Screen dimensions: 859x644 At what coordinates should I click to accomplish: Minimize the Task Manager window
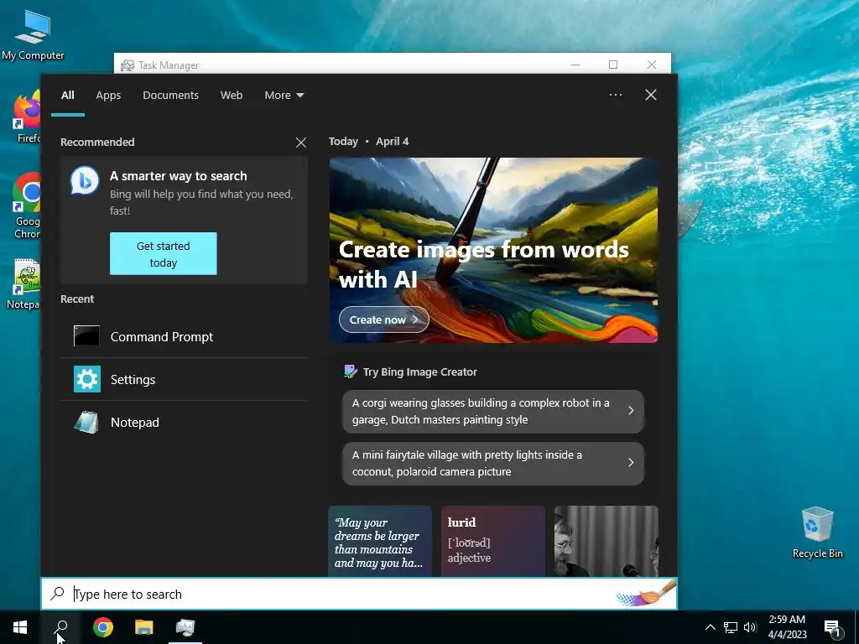pyautogui.click(x=575, y=65)
